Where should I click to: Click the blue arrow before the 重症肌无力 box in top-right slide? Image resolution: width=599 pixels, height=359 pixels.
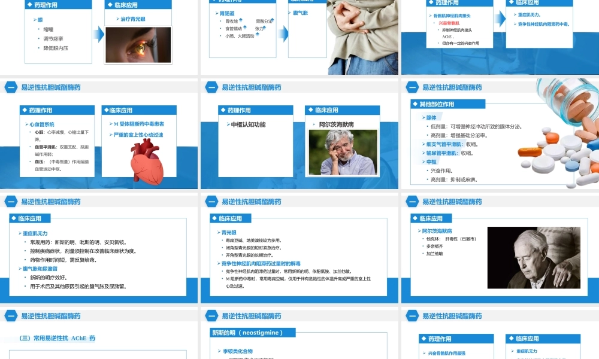(500, 19)
